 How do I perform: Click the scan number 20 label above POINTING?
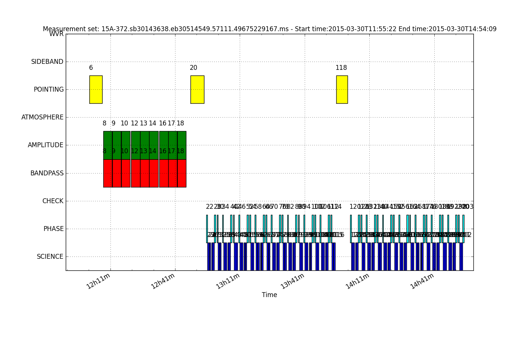(193, 68)
